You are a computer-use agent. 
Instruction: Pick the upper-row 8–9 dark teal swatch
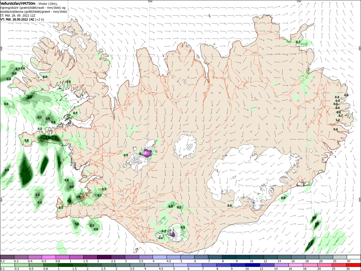pyautogui.click(x=229, y=257)
